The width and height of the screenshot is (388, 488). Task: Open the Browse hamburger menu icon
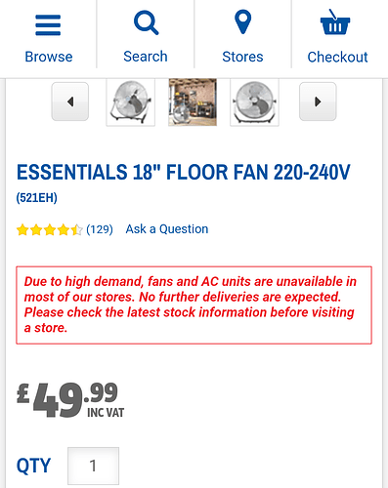[x=48, y=25]
